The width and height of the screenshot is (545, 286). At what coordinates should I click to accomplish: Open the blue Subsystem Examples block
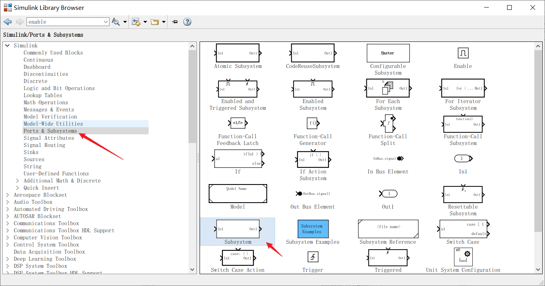click(x=313, y=229)
